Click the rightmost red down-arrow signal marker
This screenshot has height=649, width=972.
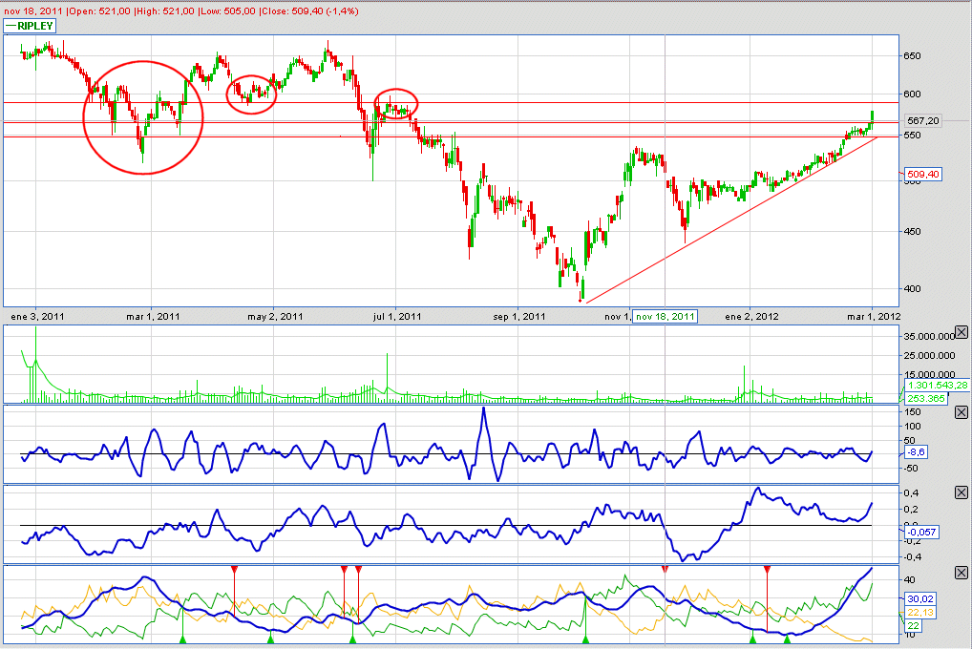[x=767, y=569]
